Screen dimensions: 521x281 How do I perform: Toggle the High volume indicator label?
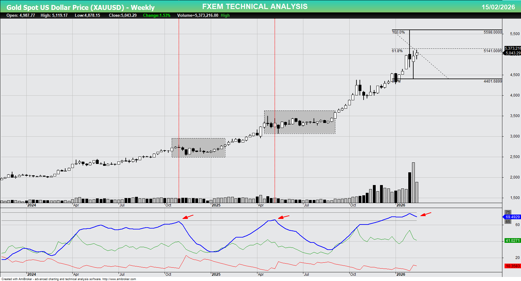click(225, 15)
